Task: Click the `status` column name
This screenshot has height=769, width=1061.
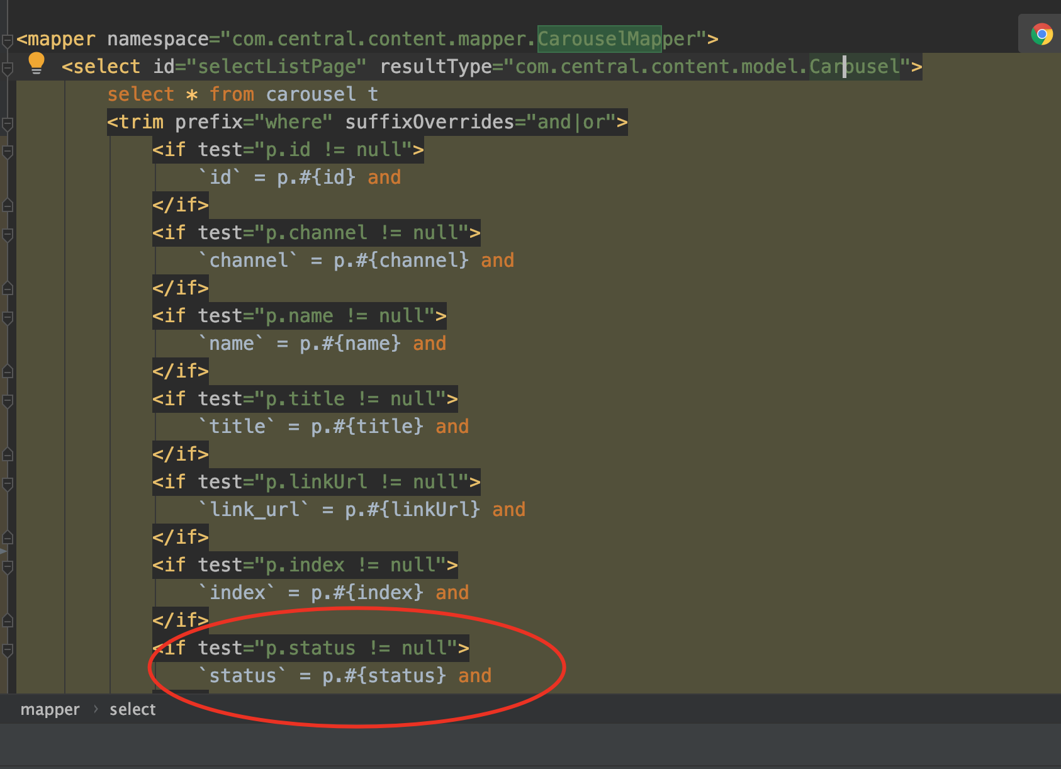Action: tap(242, 676)
